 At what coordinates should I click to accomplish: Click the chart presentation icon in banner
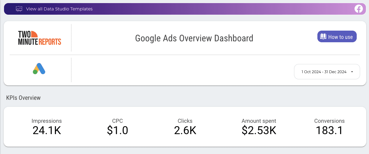(x=19, y=9)
